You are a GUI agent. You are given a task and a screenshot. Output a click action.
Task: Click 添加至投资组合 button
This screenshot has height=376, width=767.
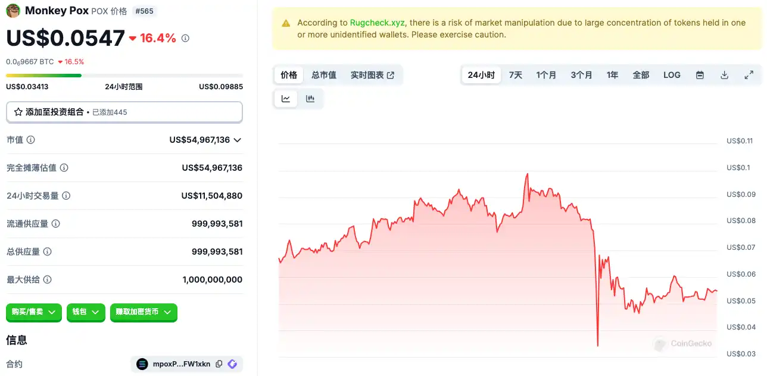[x=124, y=112]
